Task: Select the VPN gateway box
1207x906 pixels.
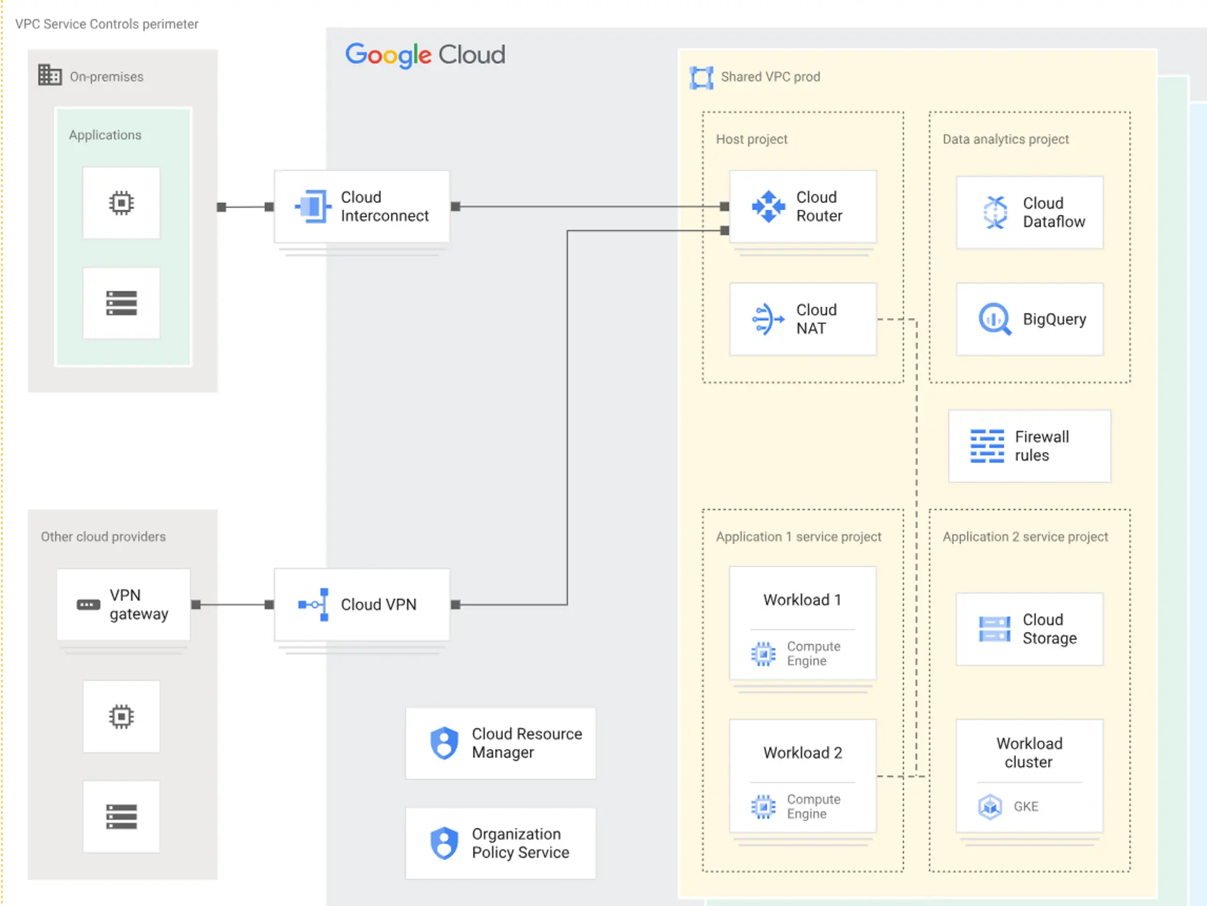Action: 123,604
